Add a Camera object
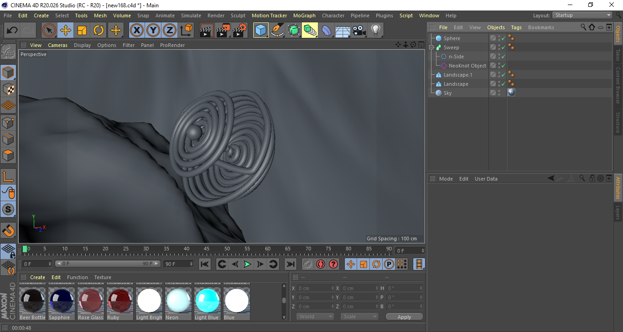Viewport: 623px width, 332px height. 359,31
